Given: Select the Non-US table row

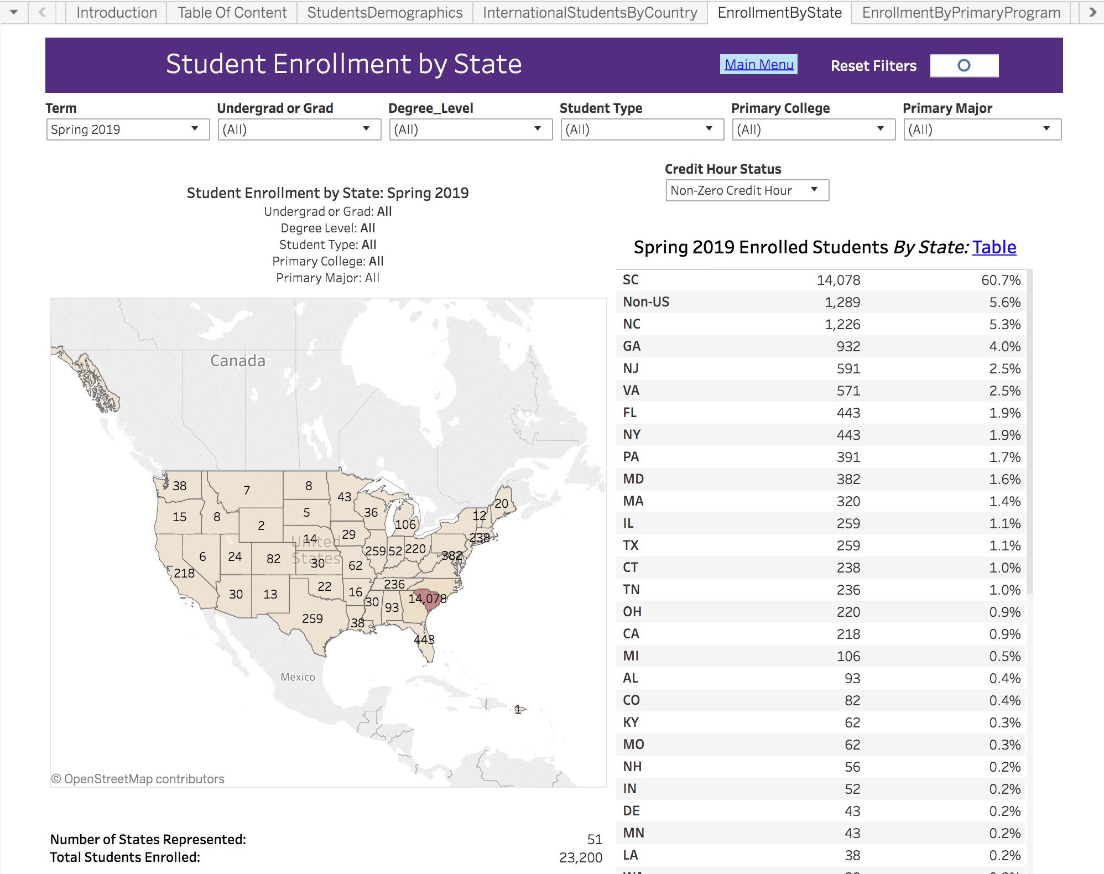Looking at the screenshot, I should tap(821, 302).
